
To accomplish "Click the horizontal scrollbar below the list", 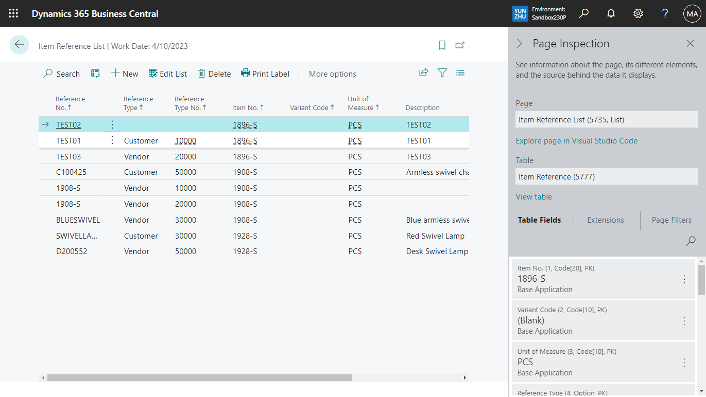I will click(x=200, y=377).
